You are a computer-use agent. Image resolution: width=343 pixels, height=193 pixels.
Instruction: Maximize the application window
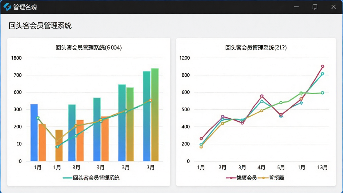tap(315, 7)
